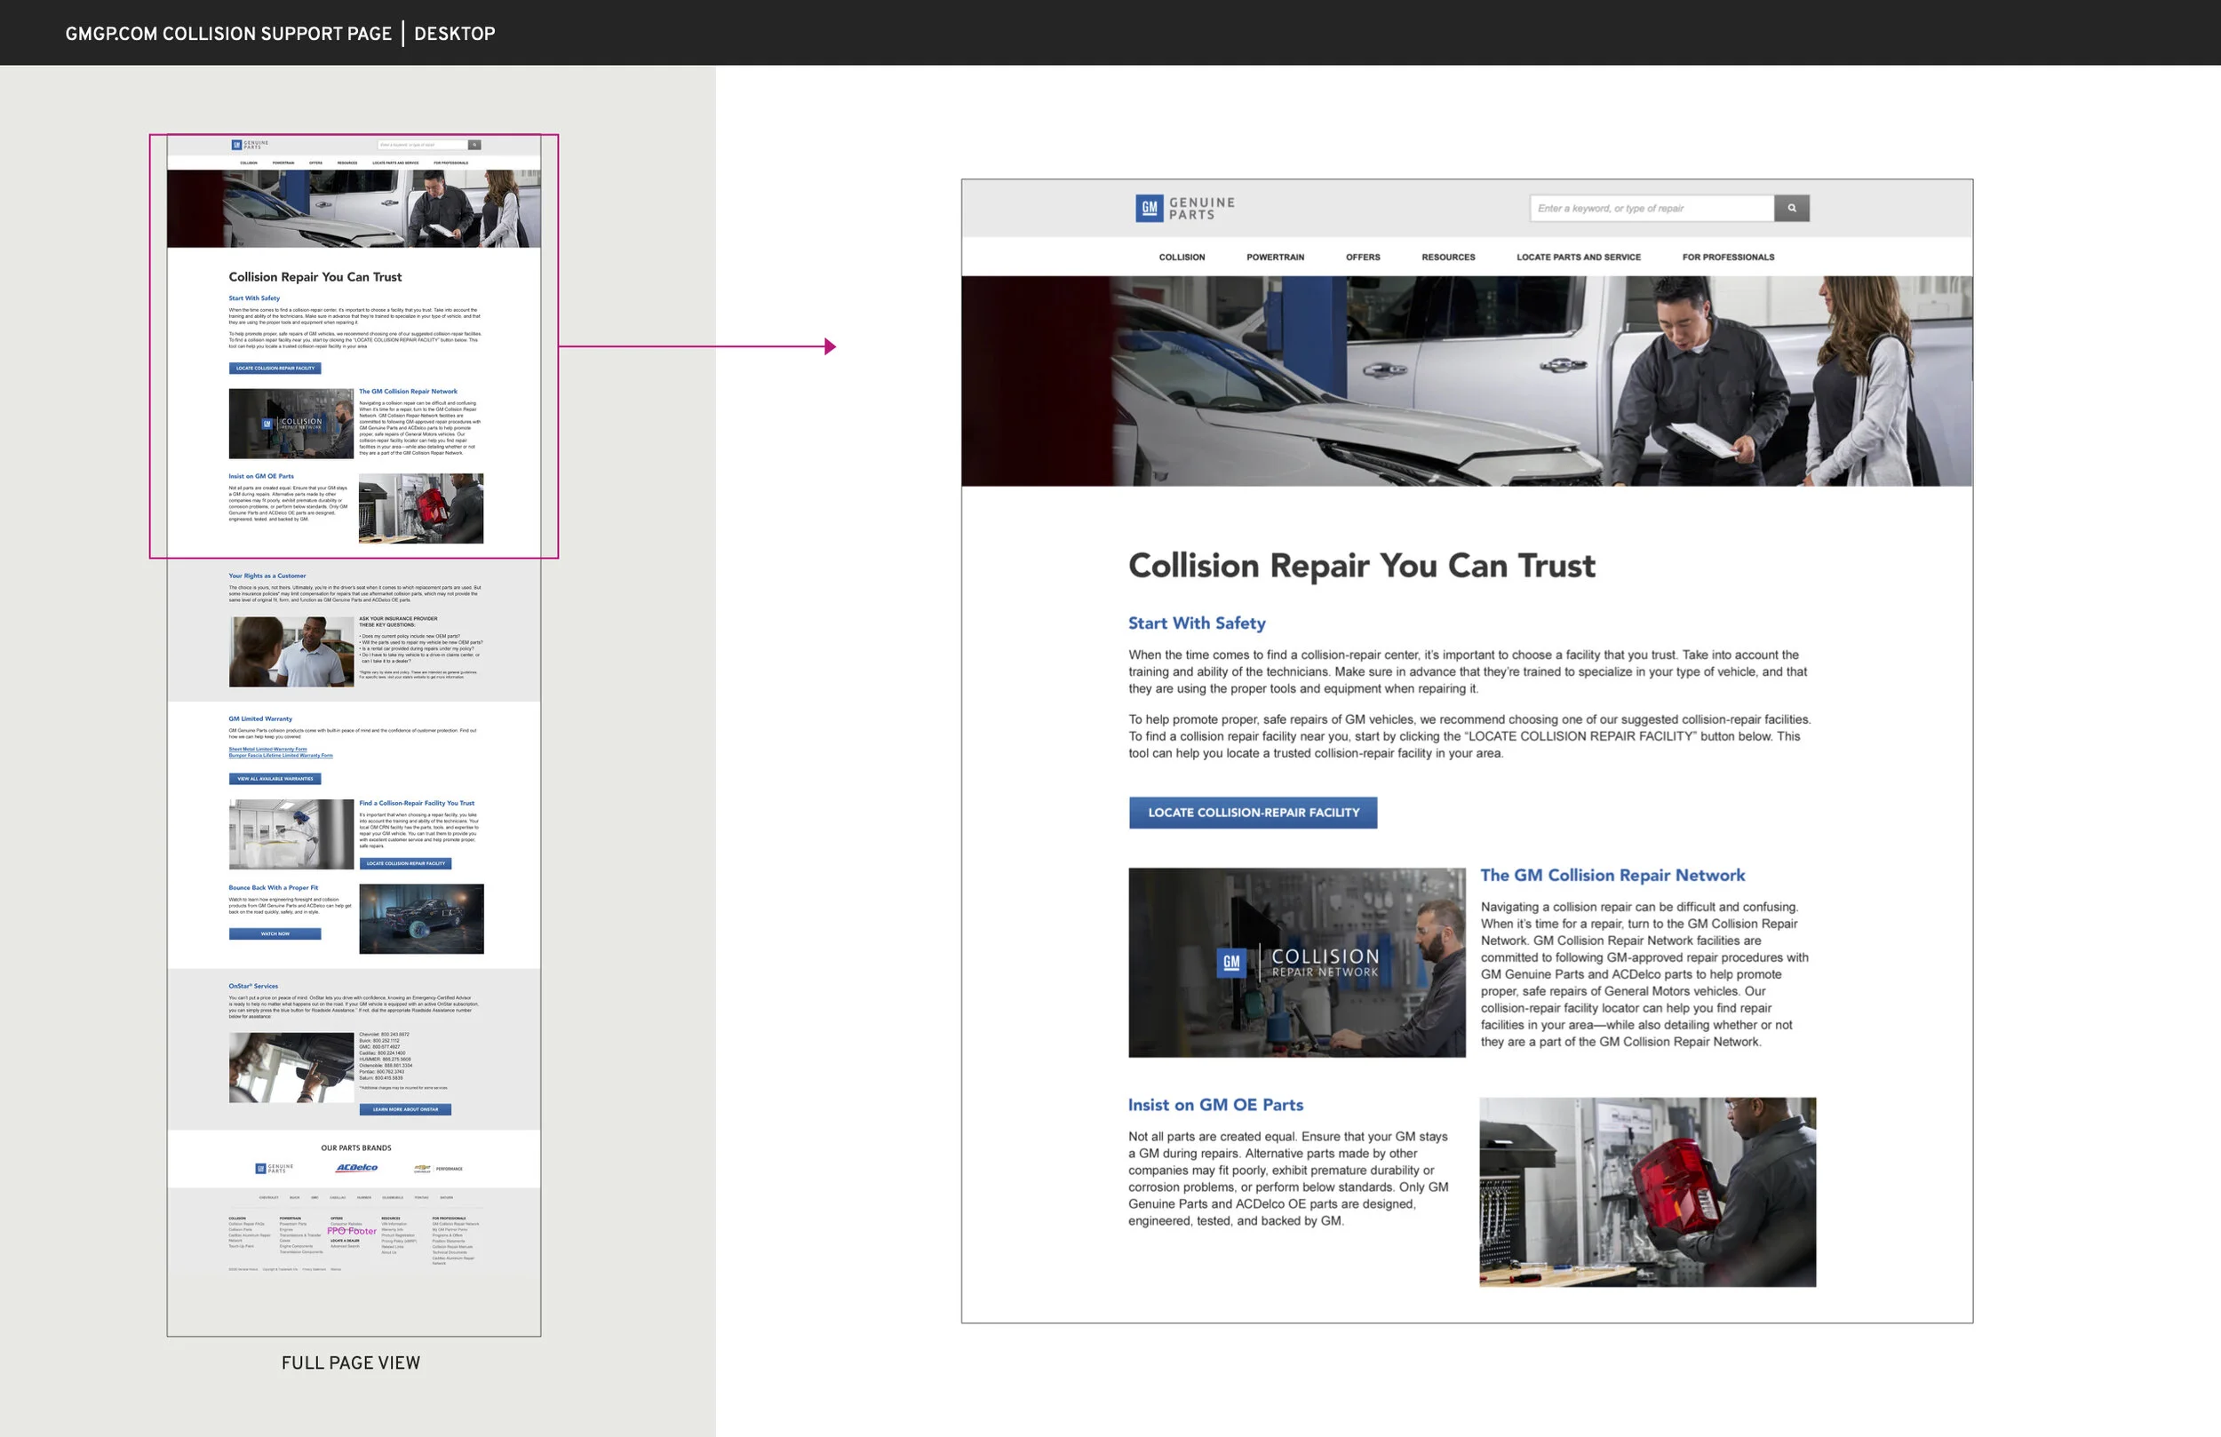Open the RESOURCES nav item in the enlarged preview

(1447, 258)
